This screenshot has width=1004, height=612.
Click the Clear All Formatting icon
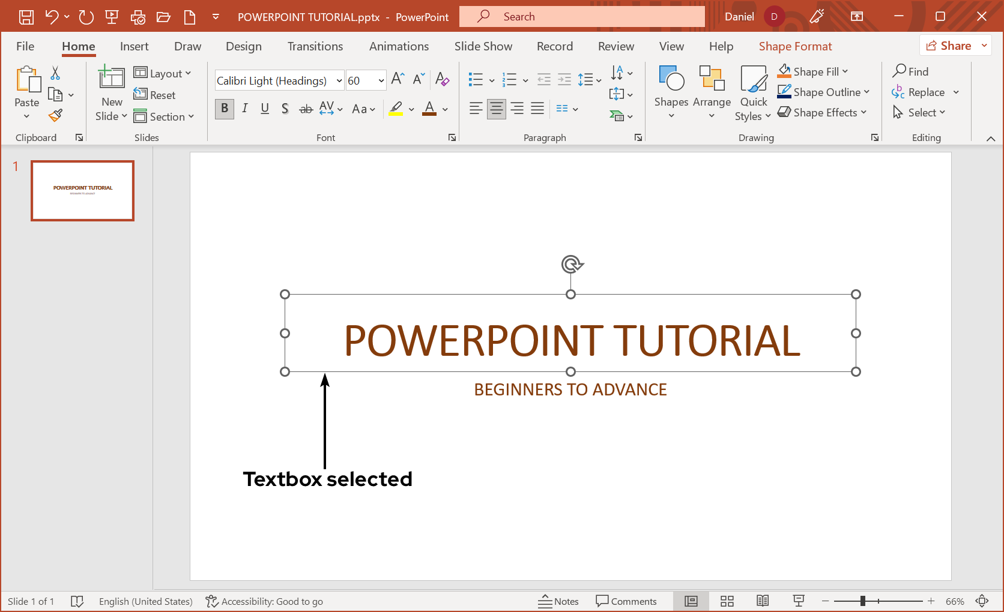pos(442,79)
